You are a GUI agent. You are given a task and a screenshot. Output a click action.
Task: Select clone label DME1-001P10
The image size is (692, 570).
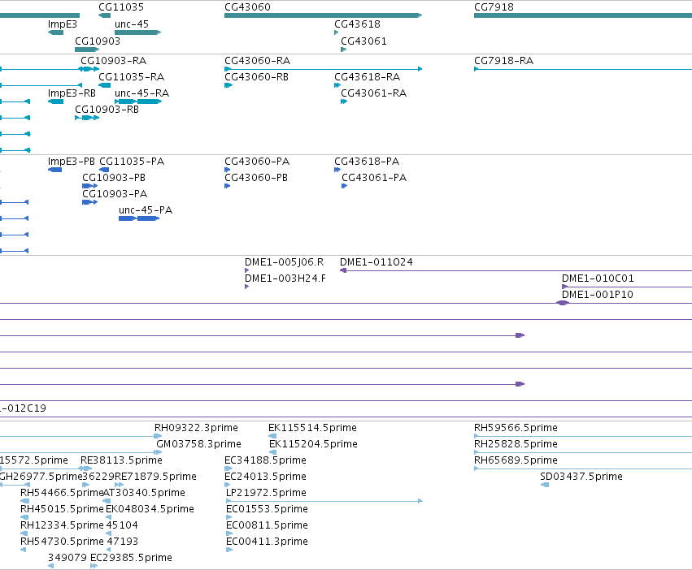pos(598,295)
